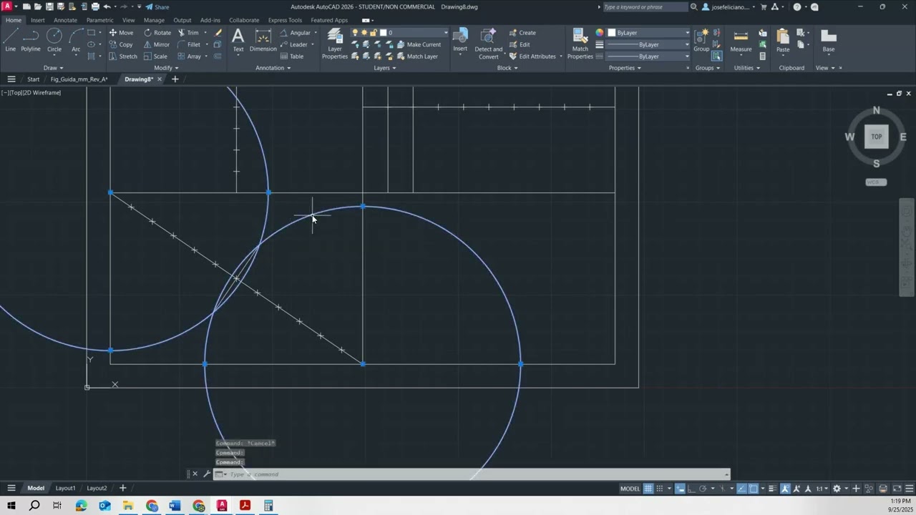Click the Measure tool
The image size is (916, 515).
[x=741, y=40]
